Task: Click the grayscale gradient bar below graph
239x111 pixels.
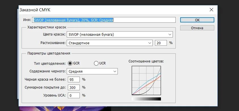Action: tap(146, 99)
